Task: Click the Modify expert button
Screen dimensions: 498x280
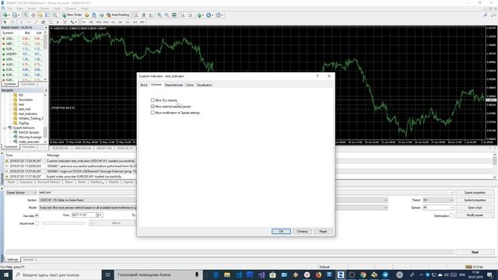Action: click(475, 215)
